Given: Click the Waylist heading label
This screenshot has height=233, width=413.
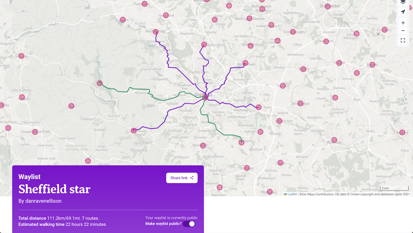Looking at the screenshot, I should [x=29, y=177].
